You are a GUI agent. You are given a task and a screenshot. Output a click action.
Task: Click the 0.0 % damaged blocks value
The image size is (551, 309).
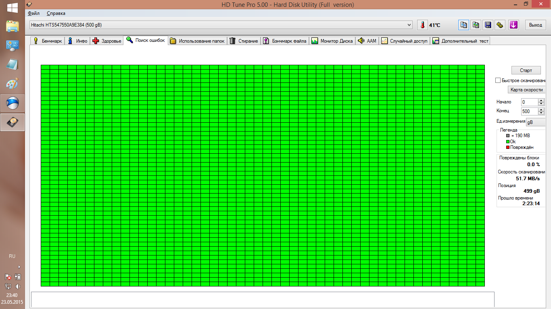[533, 165]
